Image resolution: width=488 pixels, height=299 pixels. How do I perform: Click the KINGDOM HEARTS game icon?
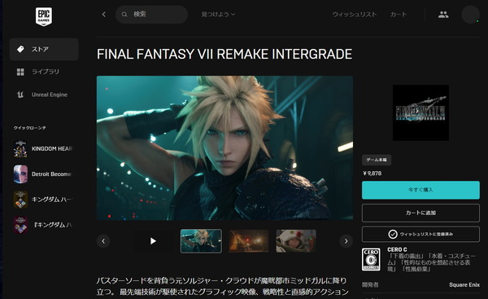20,149
